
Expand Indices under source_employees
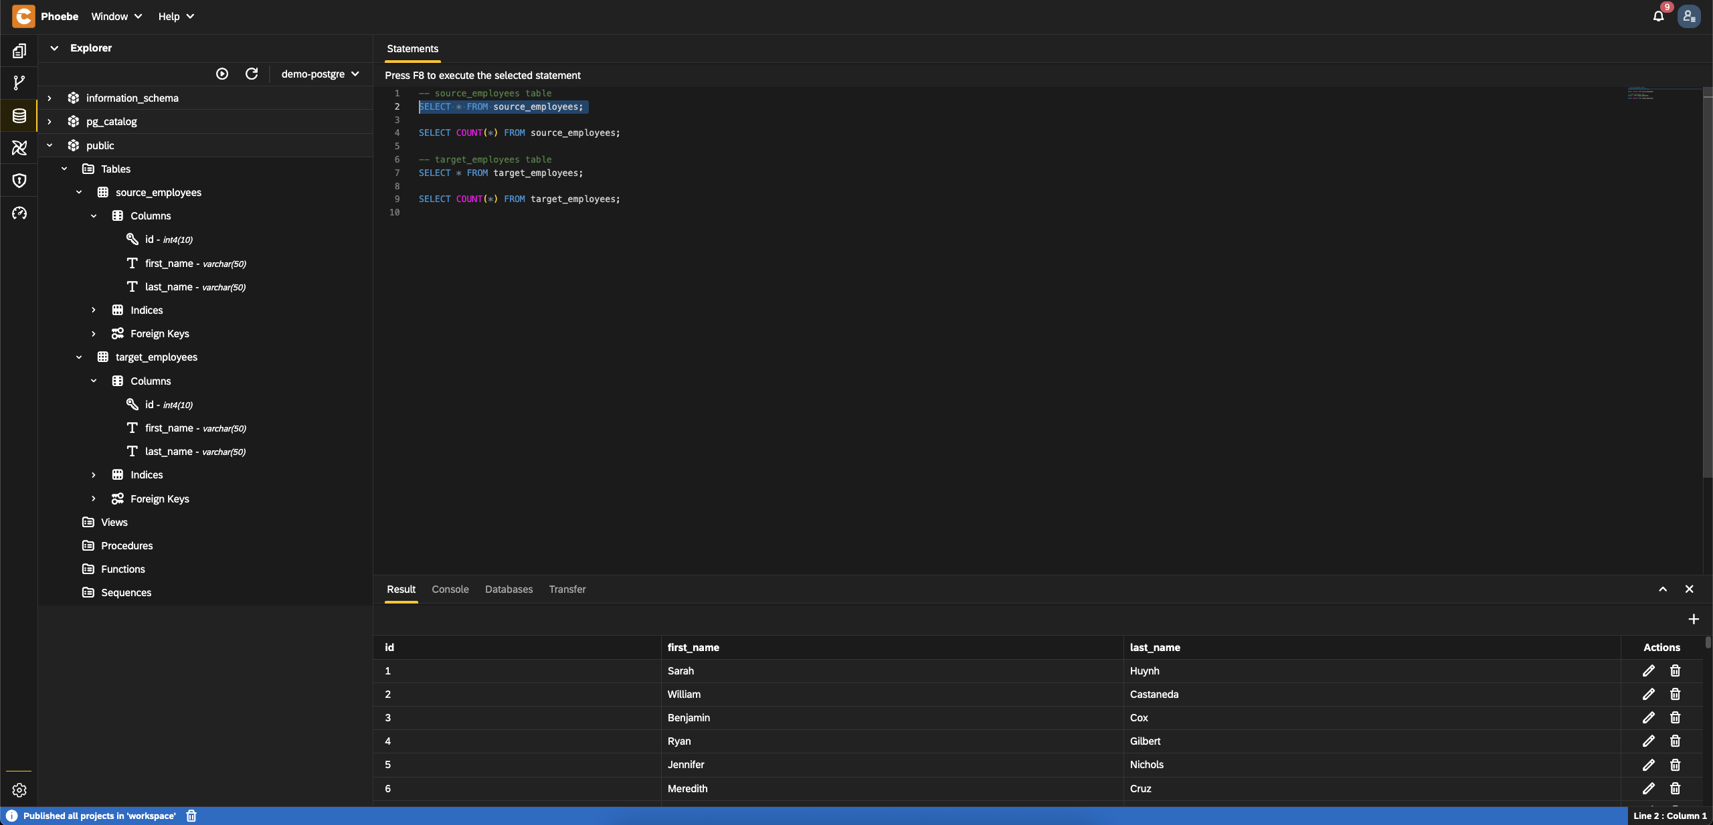(x=94, y=310)
